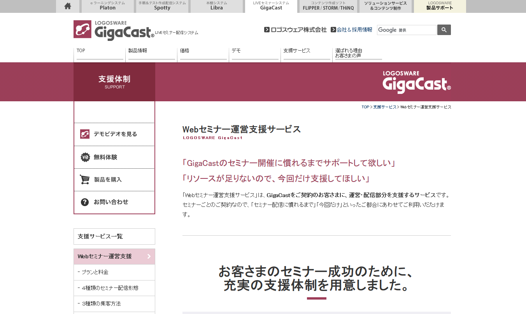The width and height of the screenshot is (526, 314).
Task: Go to the home icon in top bar
Action: coord(68,6)
